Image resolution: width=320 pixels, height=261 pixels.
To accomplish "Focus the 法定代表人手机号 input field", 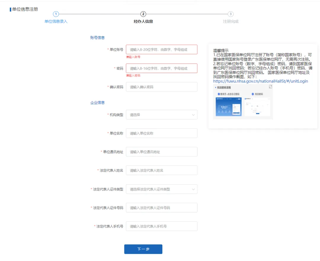I will click(x=161, y=226).
